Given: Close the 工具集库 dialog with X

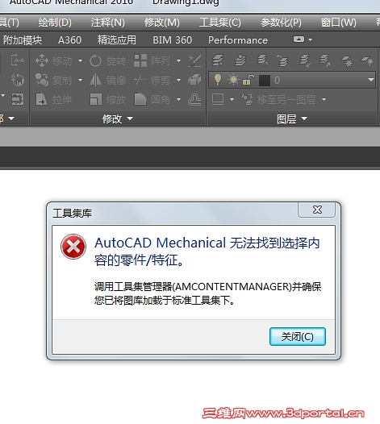Looking at the screenshot, I should click(316, 210).
